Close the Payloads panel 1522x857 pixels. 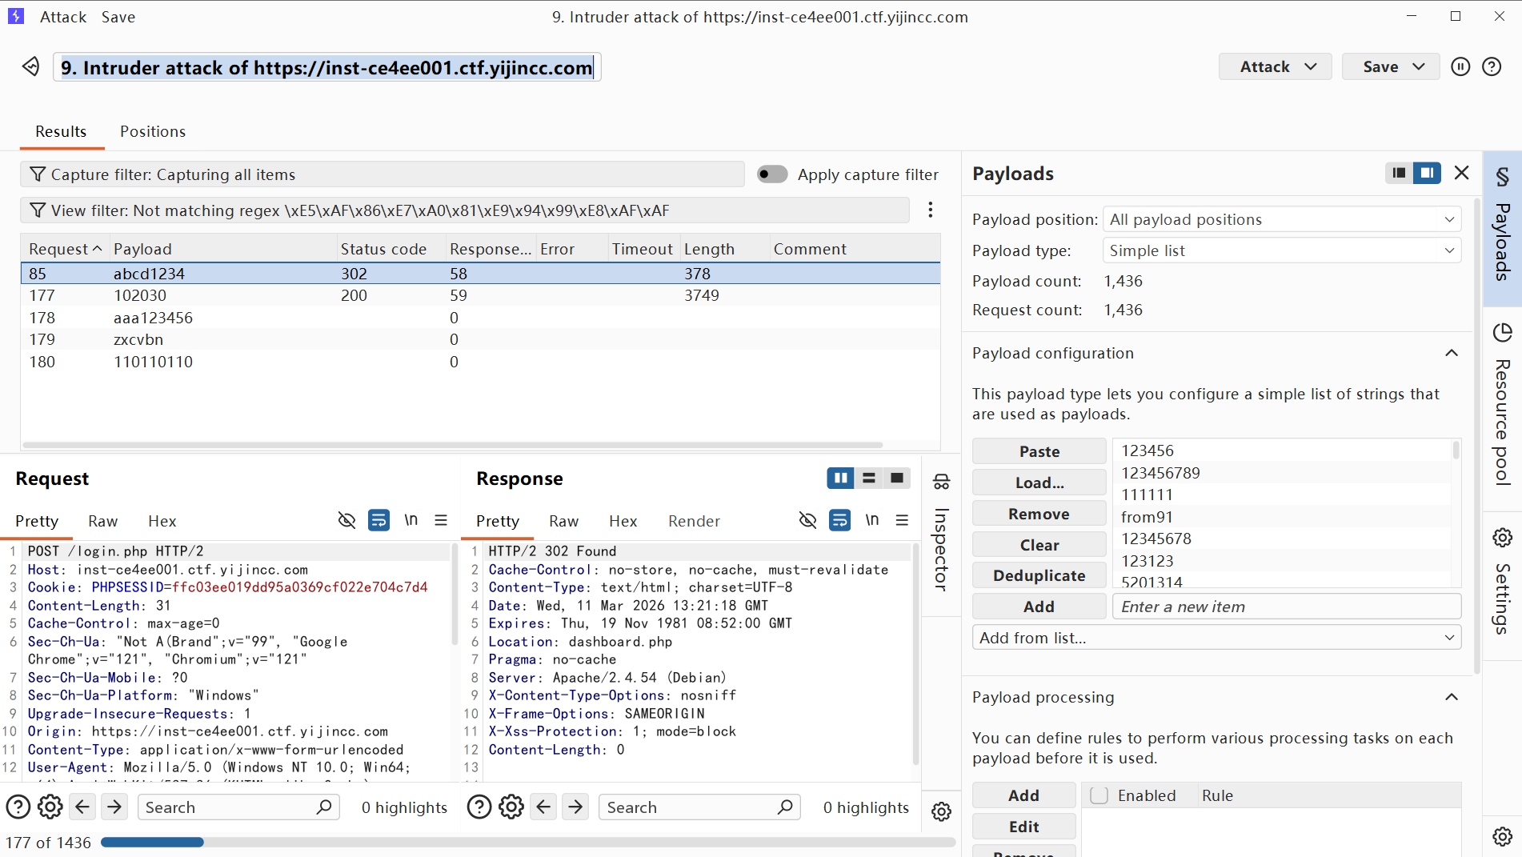pos(1461,173)
